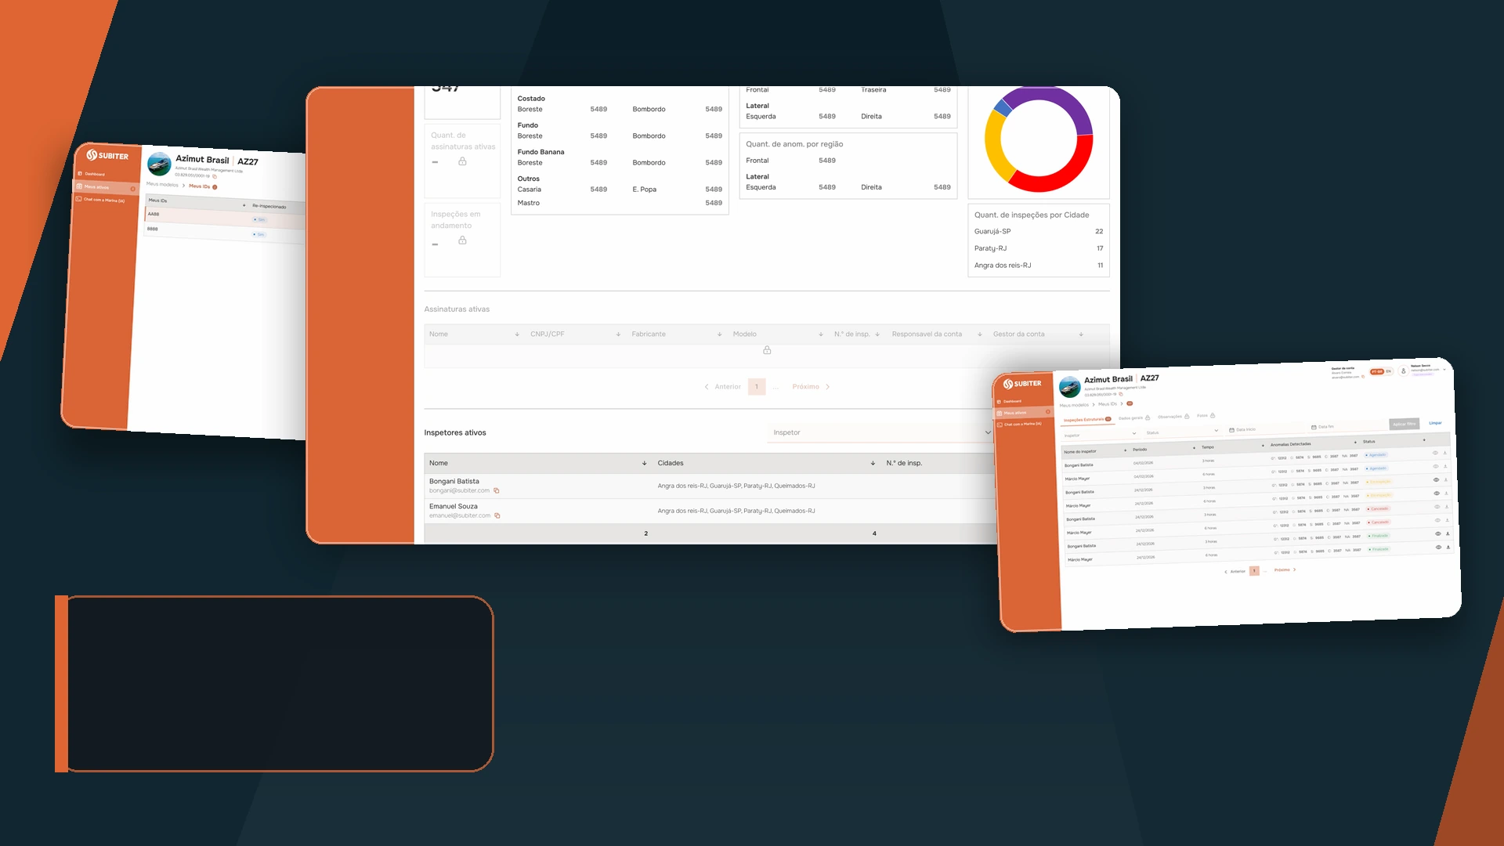Sort by Período in the right window

1194,448
